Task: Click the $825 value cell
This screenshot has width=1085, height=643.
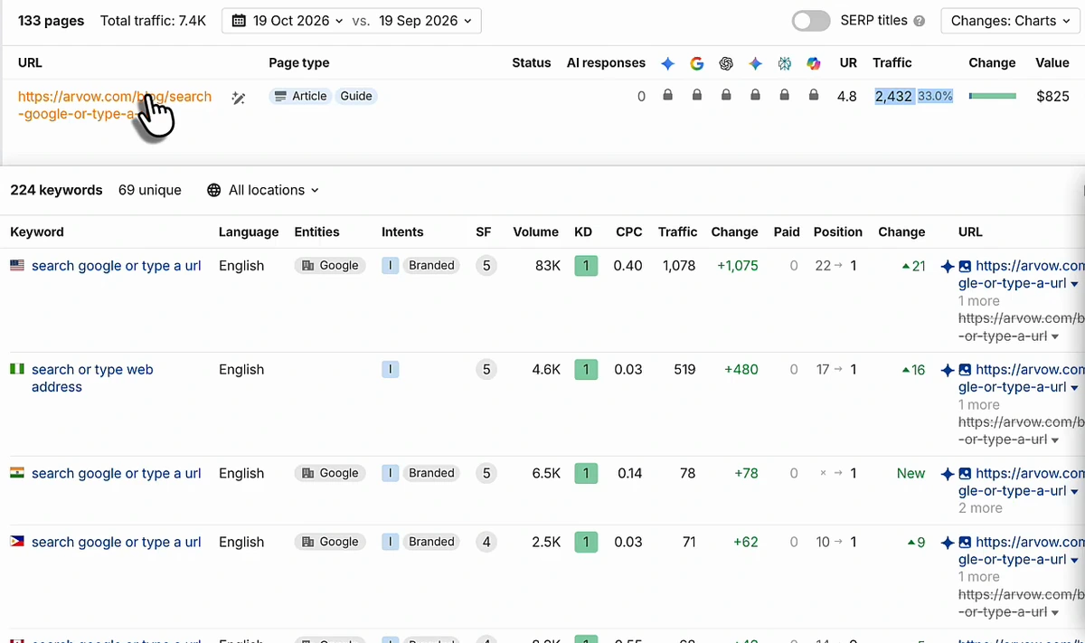Action: point(1052,96)
